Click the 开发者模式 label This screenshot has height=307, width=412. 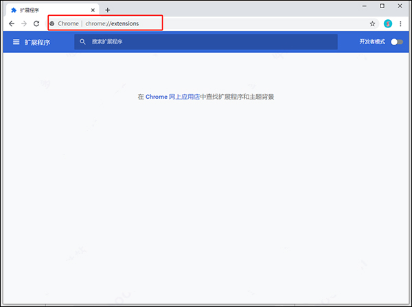tap(372, 41)
